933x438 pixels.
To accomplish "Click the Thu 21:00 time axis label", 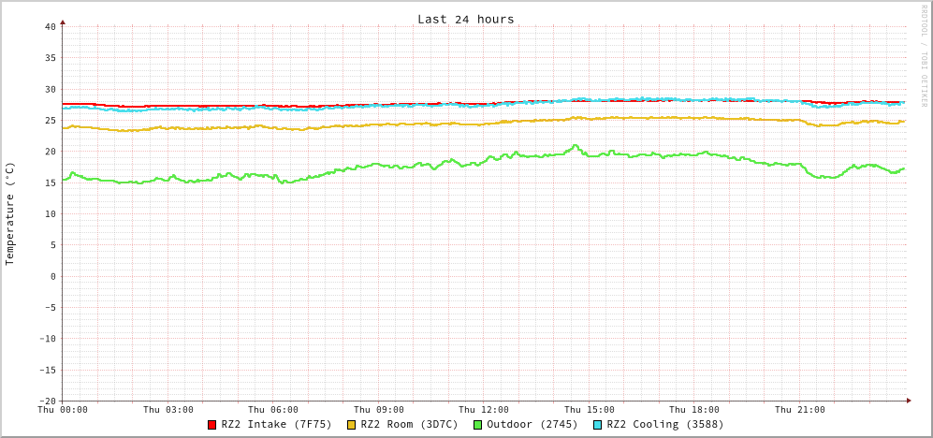I will pyautogui.click(x=800, y=410).
